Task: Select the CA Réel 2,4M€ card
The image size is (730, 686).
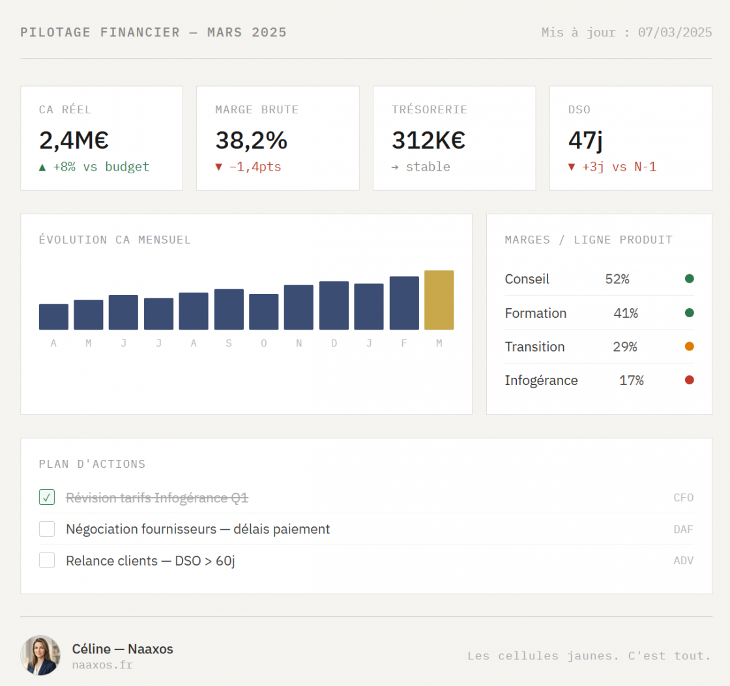Action: pyautogui.click(x=102, y=138)
